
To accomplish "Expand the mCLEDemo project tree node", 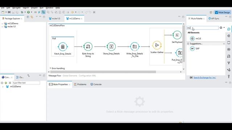I will [2, 23].
